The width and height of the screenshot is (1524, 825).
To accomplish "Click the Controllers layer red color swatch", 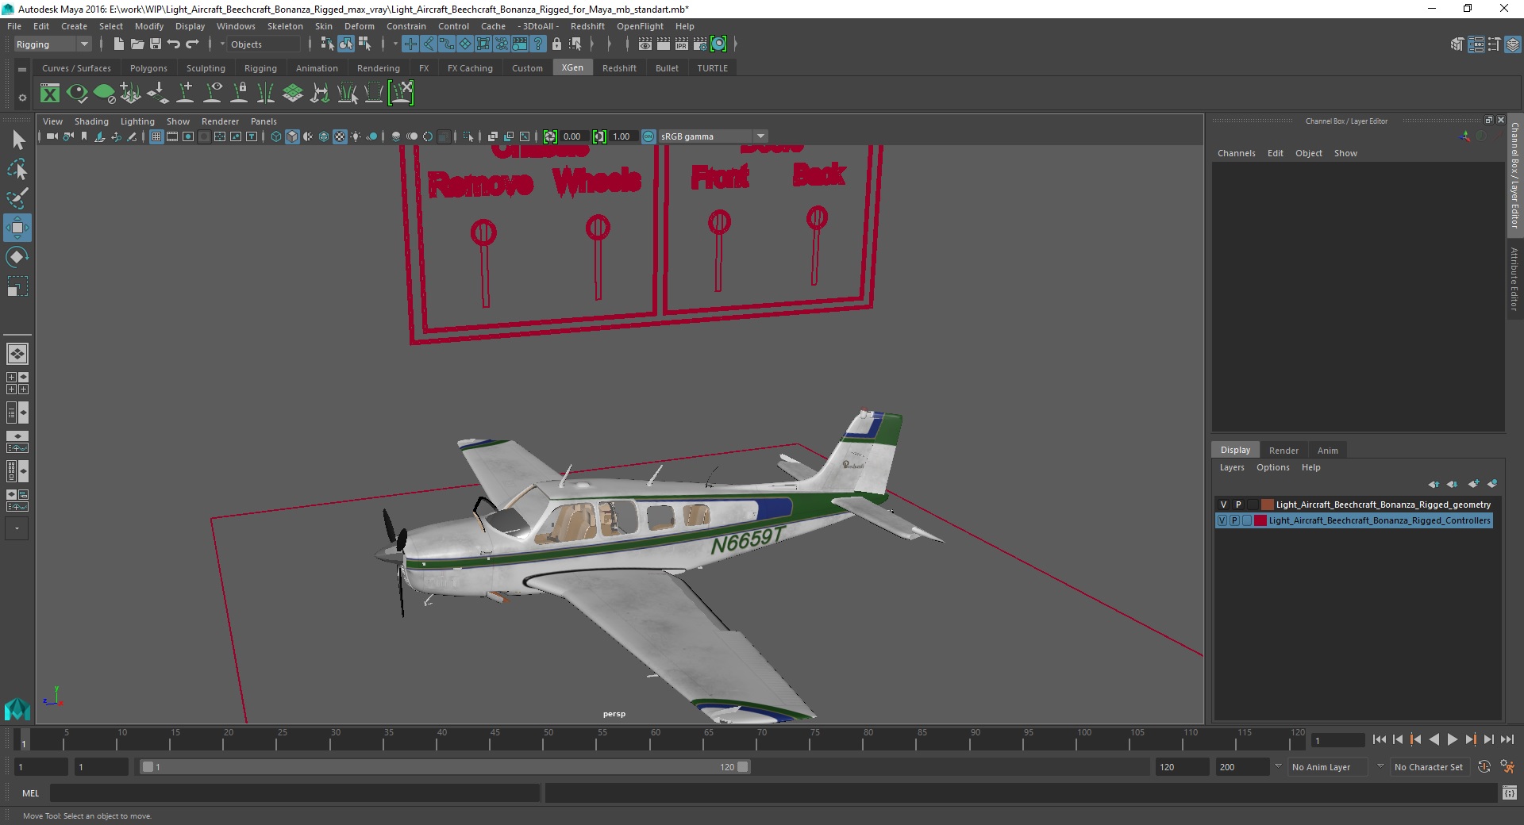I will [1260, 520].
